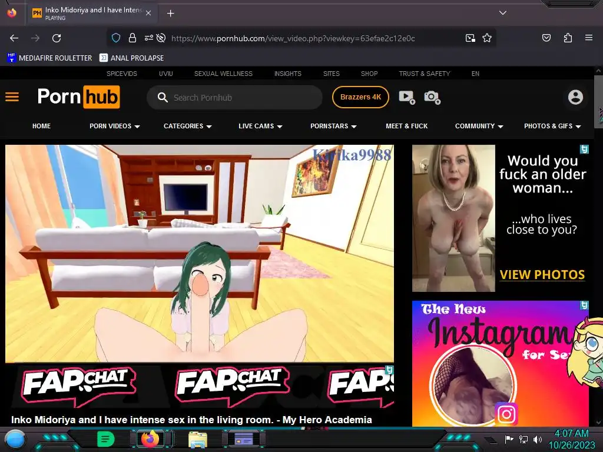Click the browser forward arrow
This screenshot has width=603, height=452.
35,38
